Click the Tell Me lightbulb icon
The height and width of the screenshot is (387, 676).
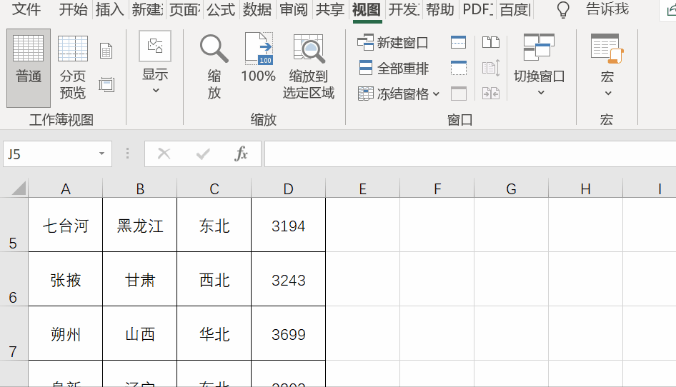563,9
